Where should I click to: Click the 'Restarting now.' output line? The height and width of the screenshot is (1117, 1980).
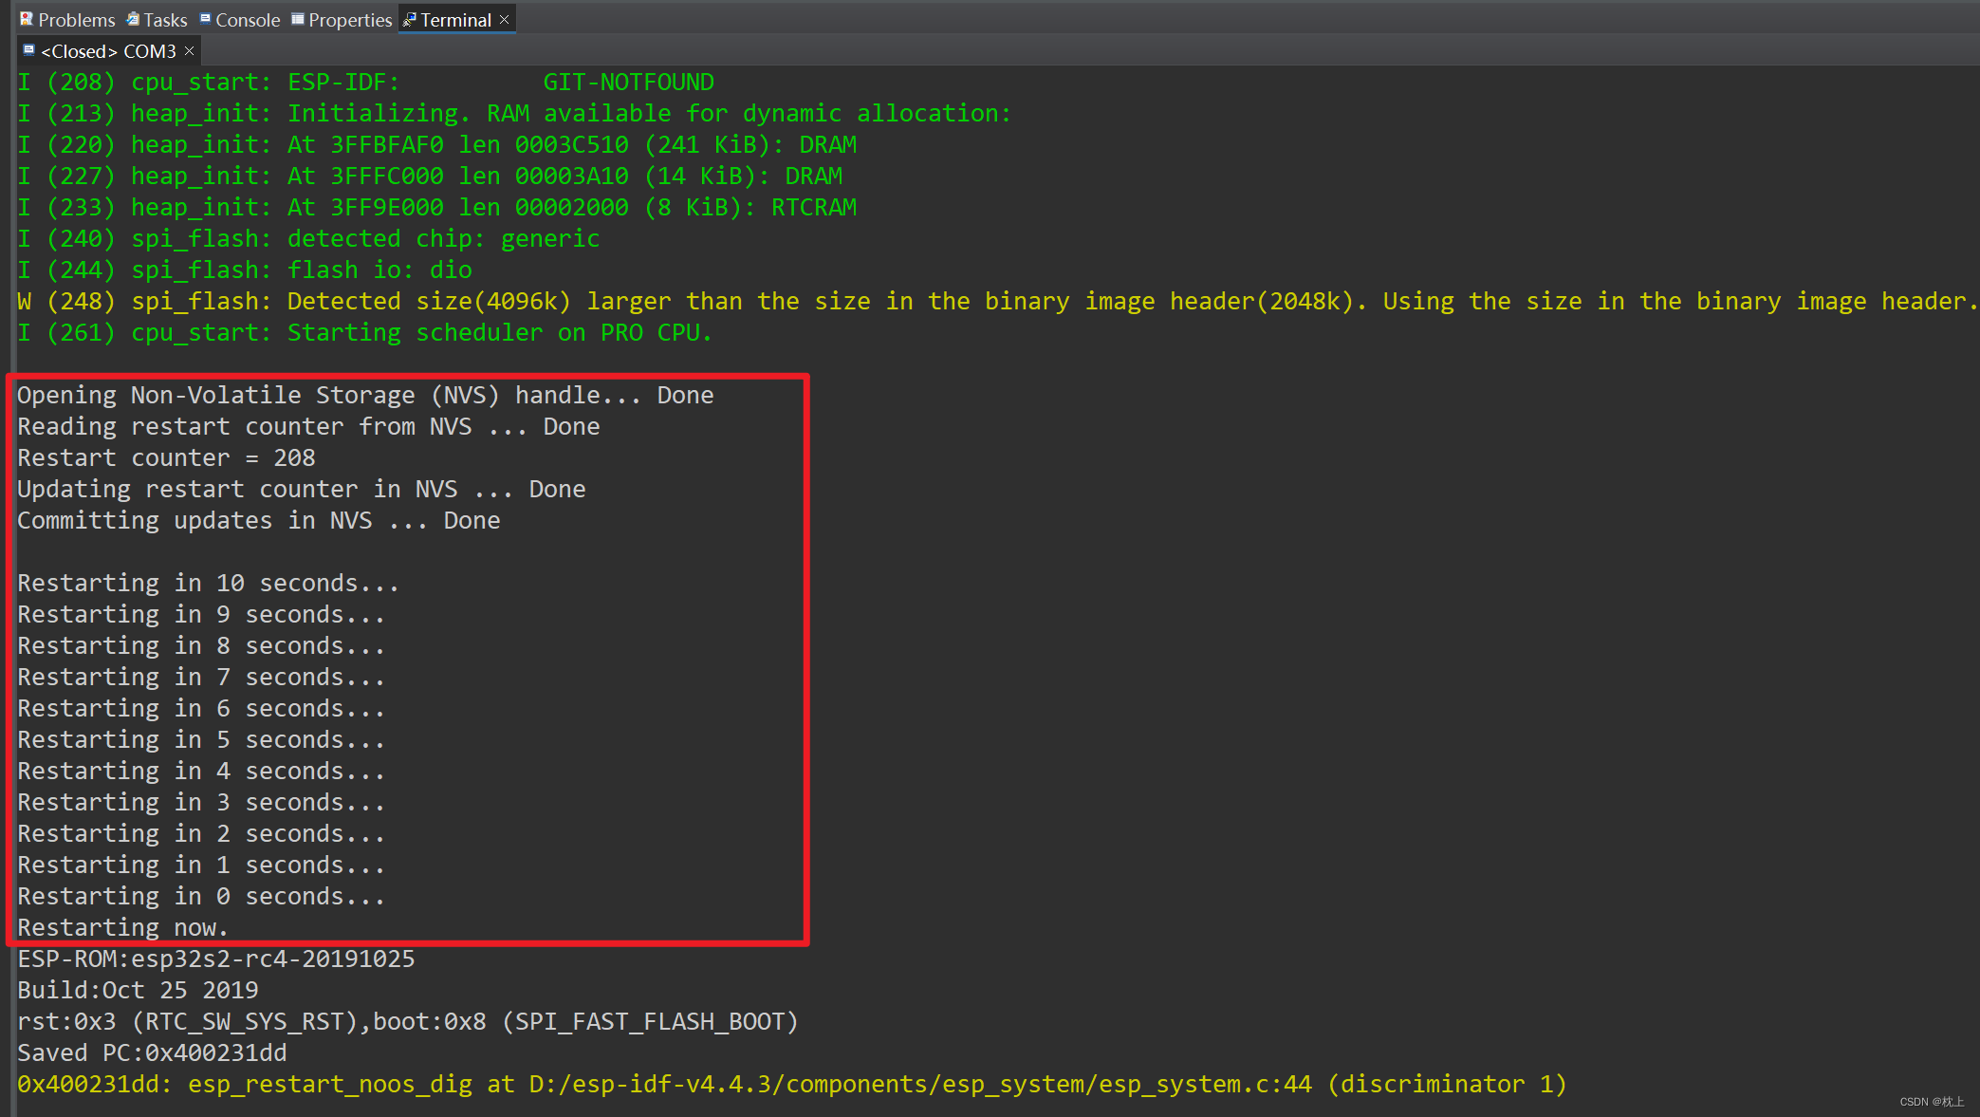122,927
